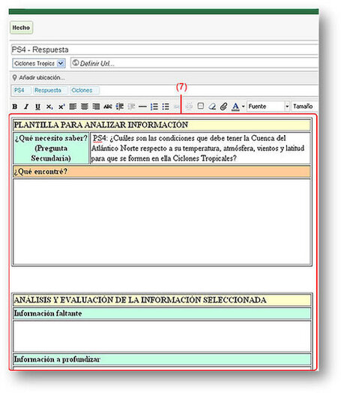Viewport: 341px width, 393px height.
Task: Click the eraser remove-formatting icon
Action: tap(212, 106)
